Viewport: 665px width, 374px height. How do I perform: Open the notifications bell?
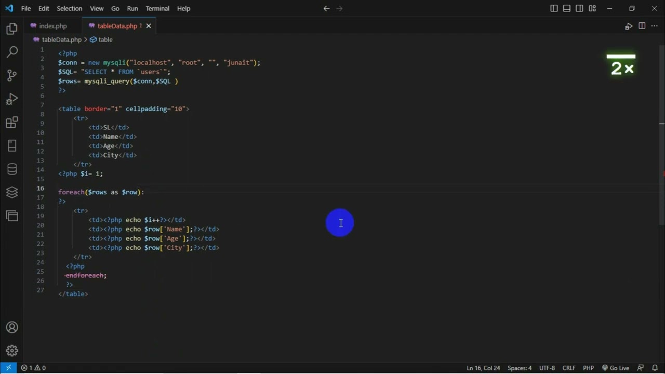tap(655, 368)
